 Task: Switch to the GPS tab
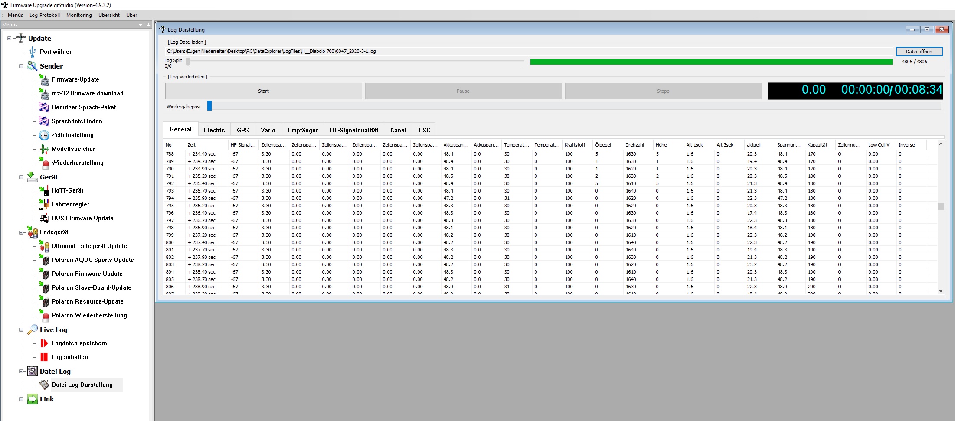pos(242,130)
